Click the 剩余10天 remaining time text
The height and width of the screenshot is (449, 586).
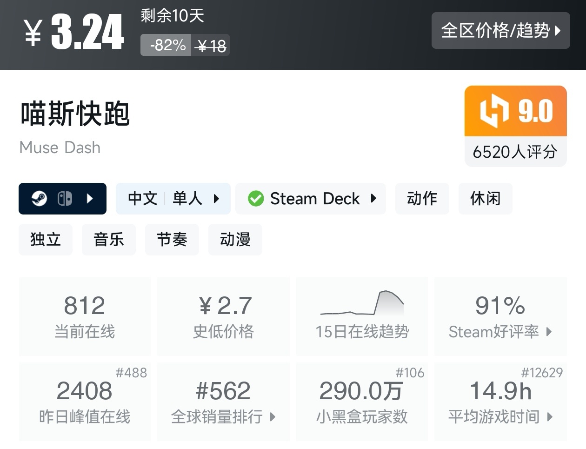(x=173, y=16)
